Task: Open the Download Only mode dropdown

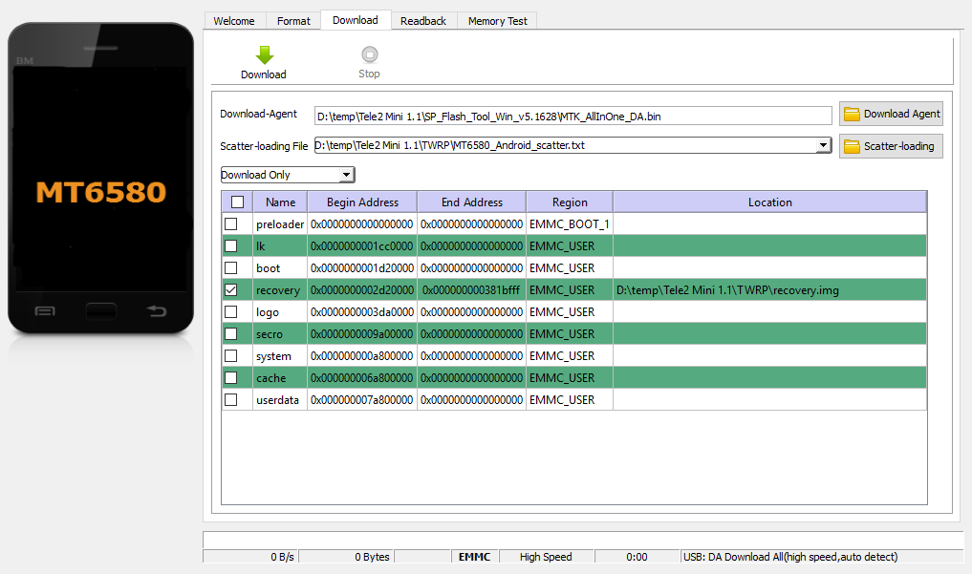Action: [347, 175]
